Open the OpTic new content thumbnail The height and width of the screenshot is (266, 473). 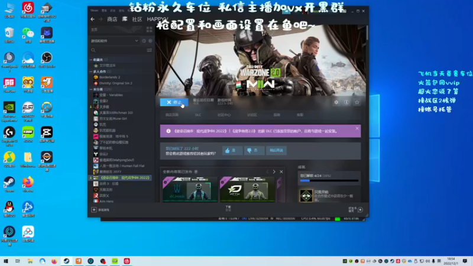click(247, 189)
